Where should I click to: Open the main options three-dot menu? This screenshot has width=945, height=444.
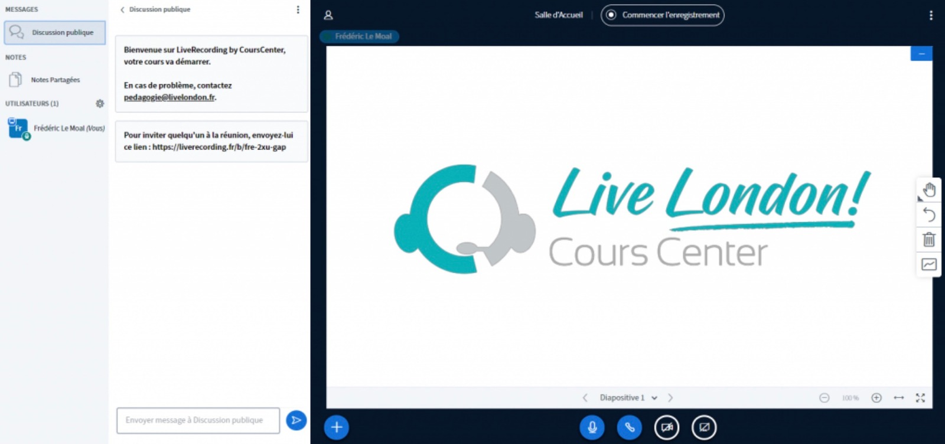931,15
